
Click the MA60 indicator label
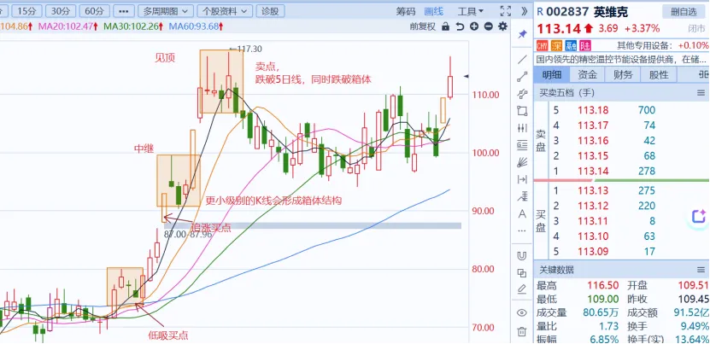(196, 26)
